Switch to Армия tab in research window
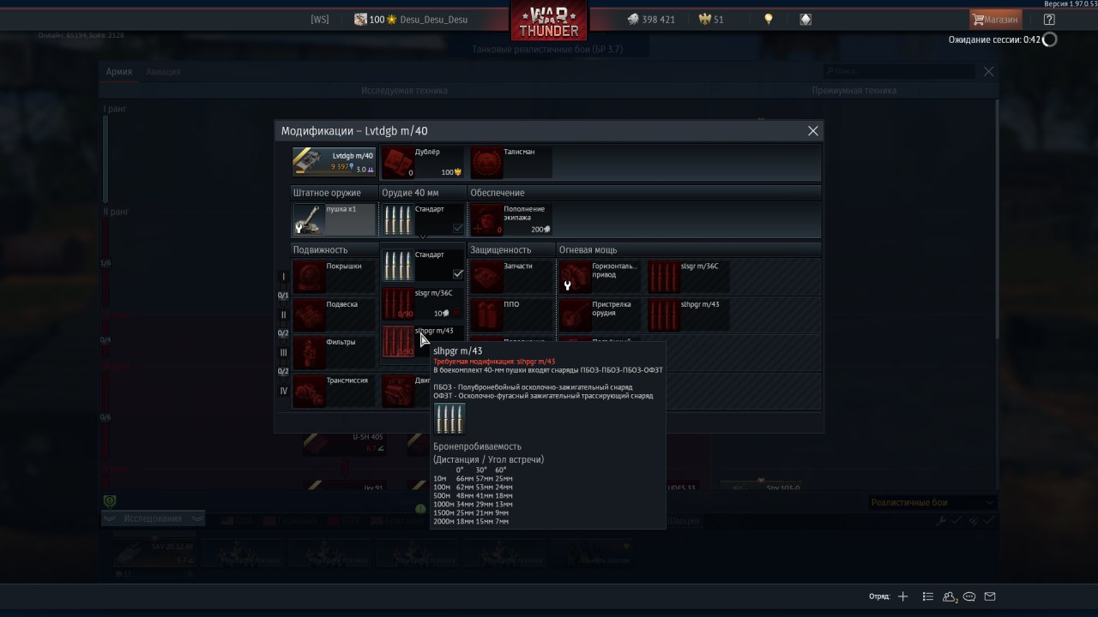 (118, 72)
